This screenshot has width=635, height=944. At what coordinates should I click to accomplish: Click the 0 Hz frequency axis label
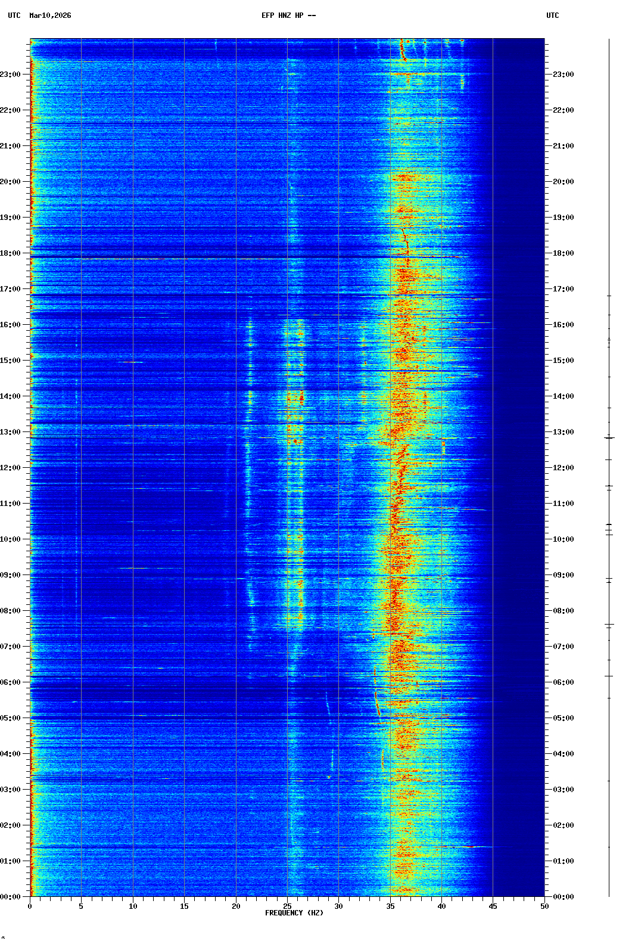click(30, 906)
